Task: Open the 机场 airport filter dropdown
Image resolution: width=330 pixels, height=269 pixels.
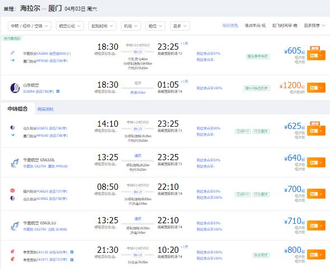Action: [131, 26]
